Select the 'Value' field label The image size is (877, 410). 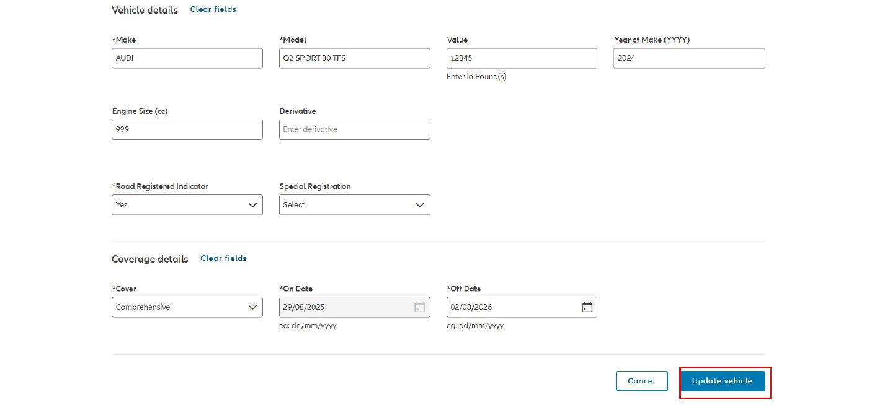point(457,40)
